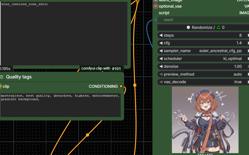Click the blue seed input connector
Viewport: 249px width, 155px height.
[x=156, y=20]
